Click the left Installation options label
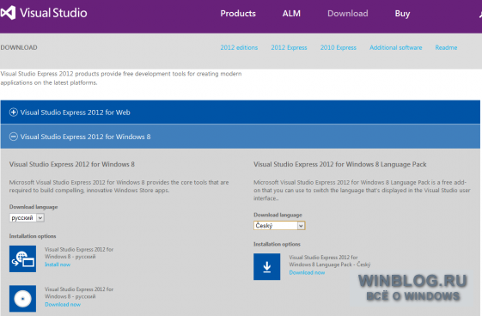Screen dimensions: 482x316 33,236
